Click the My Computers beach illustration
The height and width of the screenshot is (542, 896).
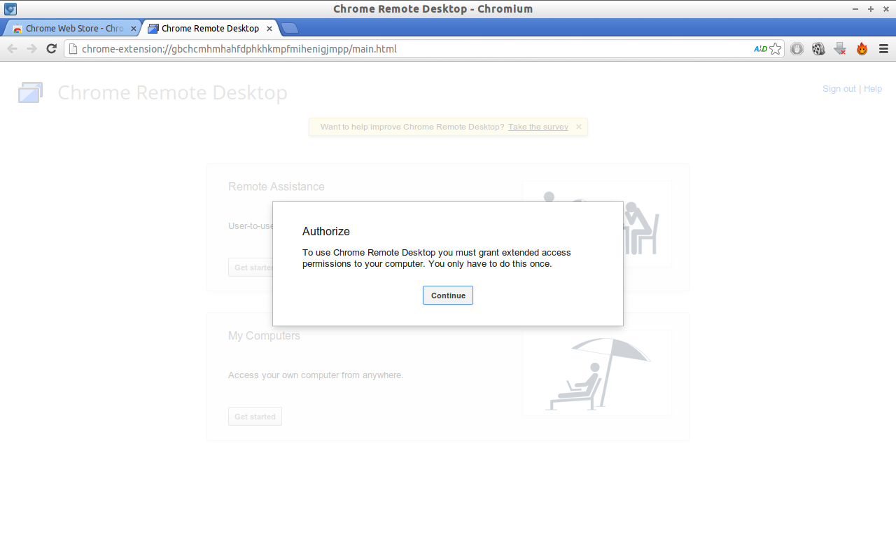tap(596, 373)
